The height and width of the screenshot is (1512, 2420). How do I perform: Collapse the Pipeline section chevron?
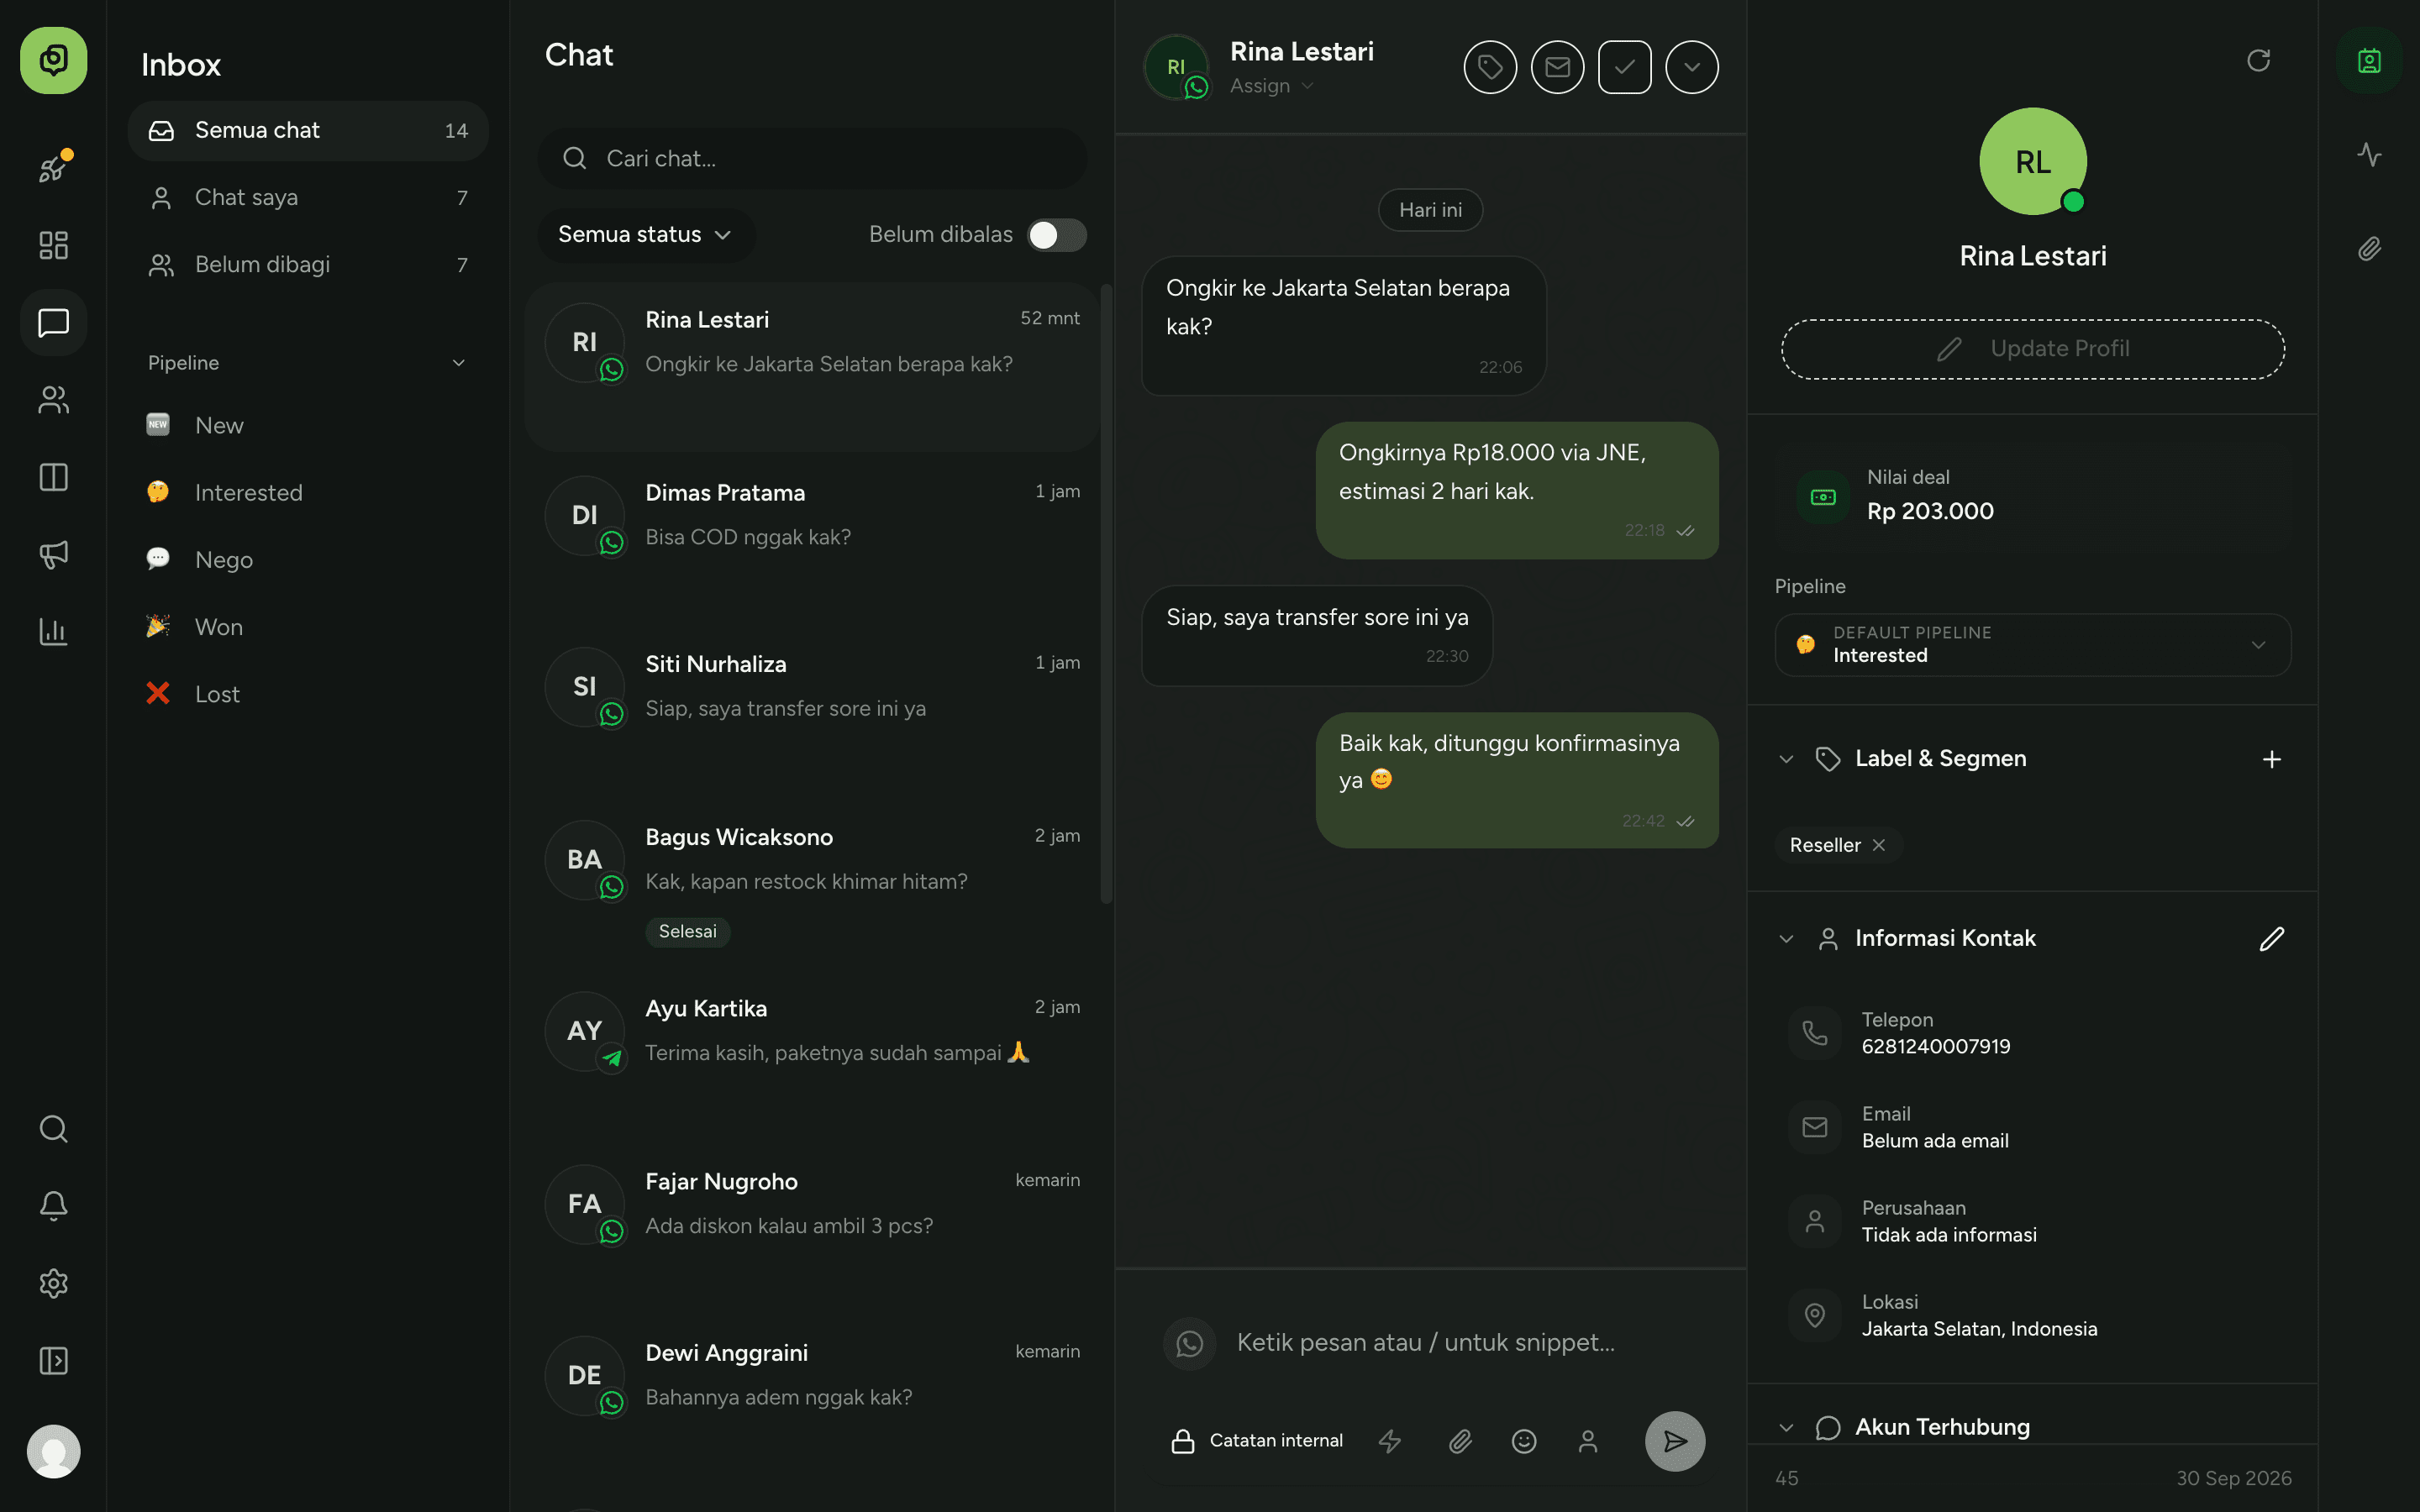[459, 363]
